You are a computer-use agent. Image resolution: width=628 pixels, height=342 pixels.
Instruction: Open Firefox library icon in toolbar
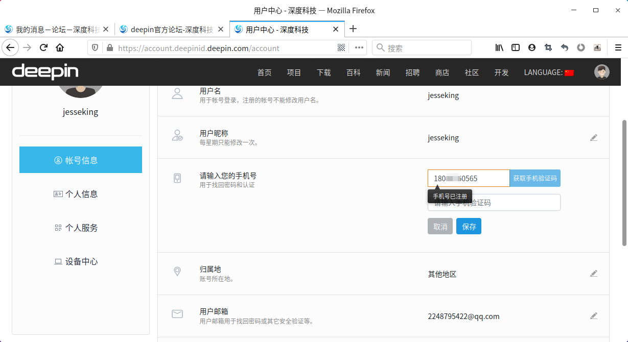(499, 47)
